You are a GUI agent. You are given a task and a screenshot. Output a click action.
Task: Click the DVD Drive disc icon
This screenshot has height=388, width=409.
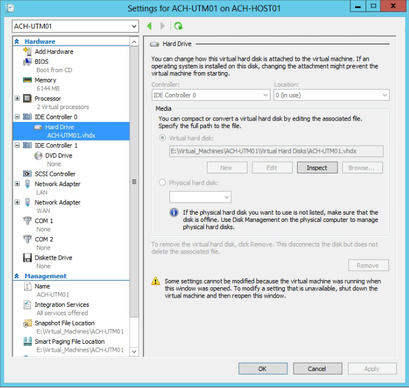point(38,156)
